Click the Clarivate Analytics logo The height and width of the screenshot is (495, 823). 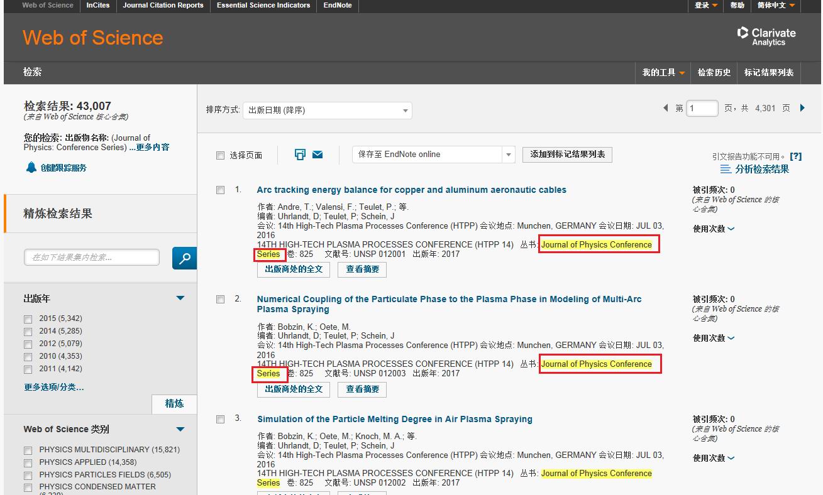(x=766, y=36)
